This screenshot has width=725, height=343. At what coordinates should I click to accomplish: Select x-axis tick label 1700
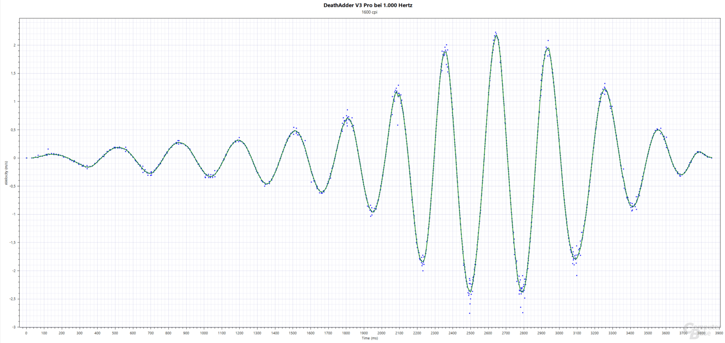pyautogui.click(x=328, y=333)
